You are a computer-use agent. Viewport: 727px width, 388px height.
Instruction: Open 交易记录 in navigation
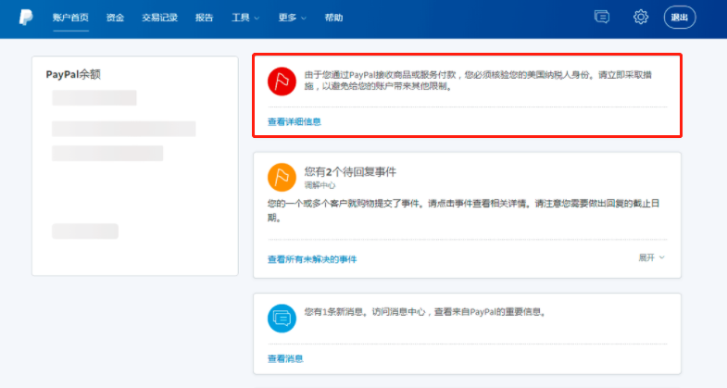click(x=159, y=18)
